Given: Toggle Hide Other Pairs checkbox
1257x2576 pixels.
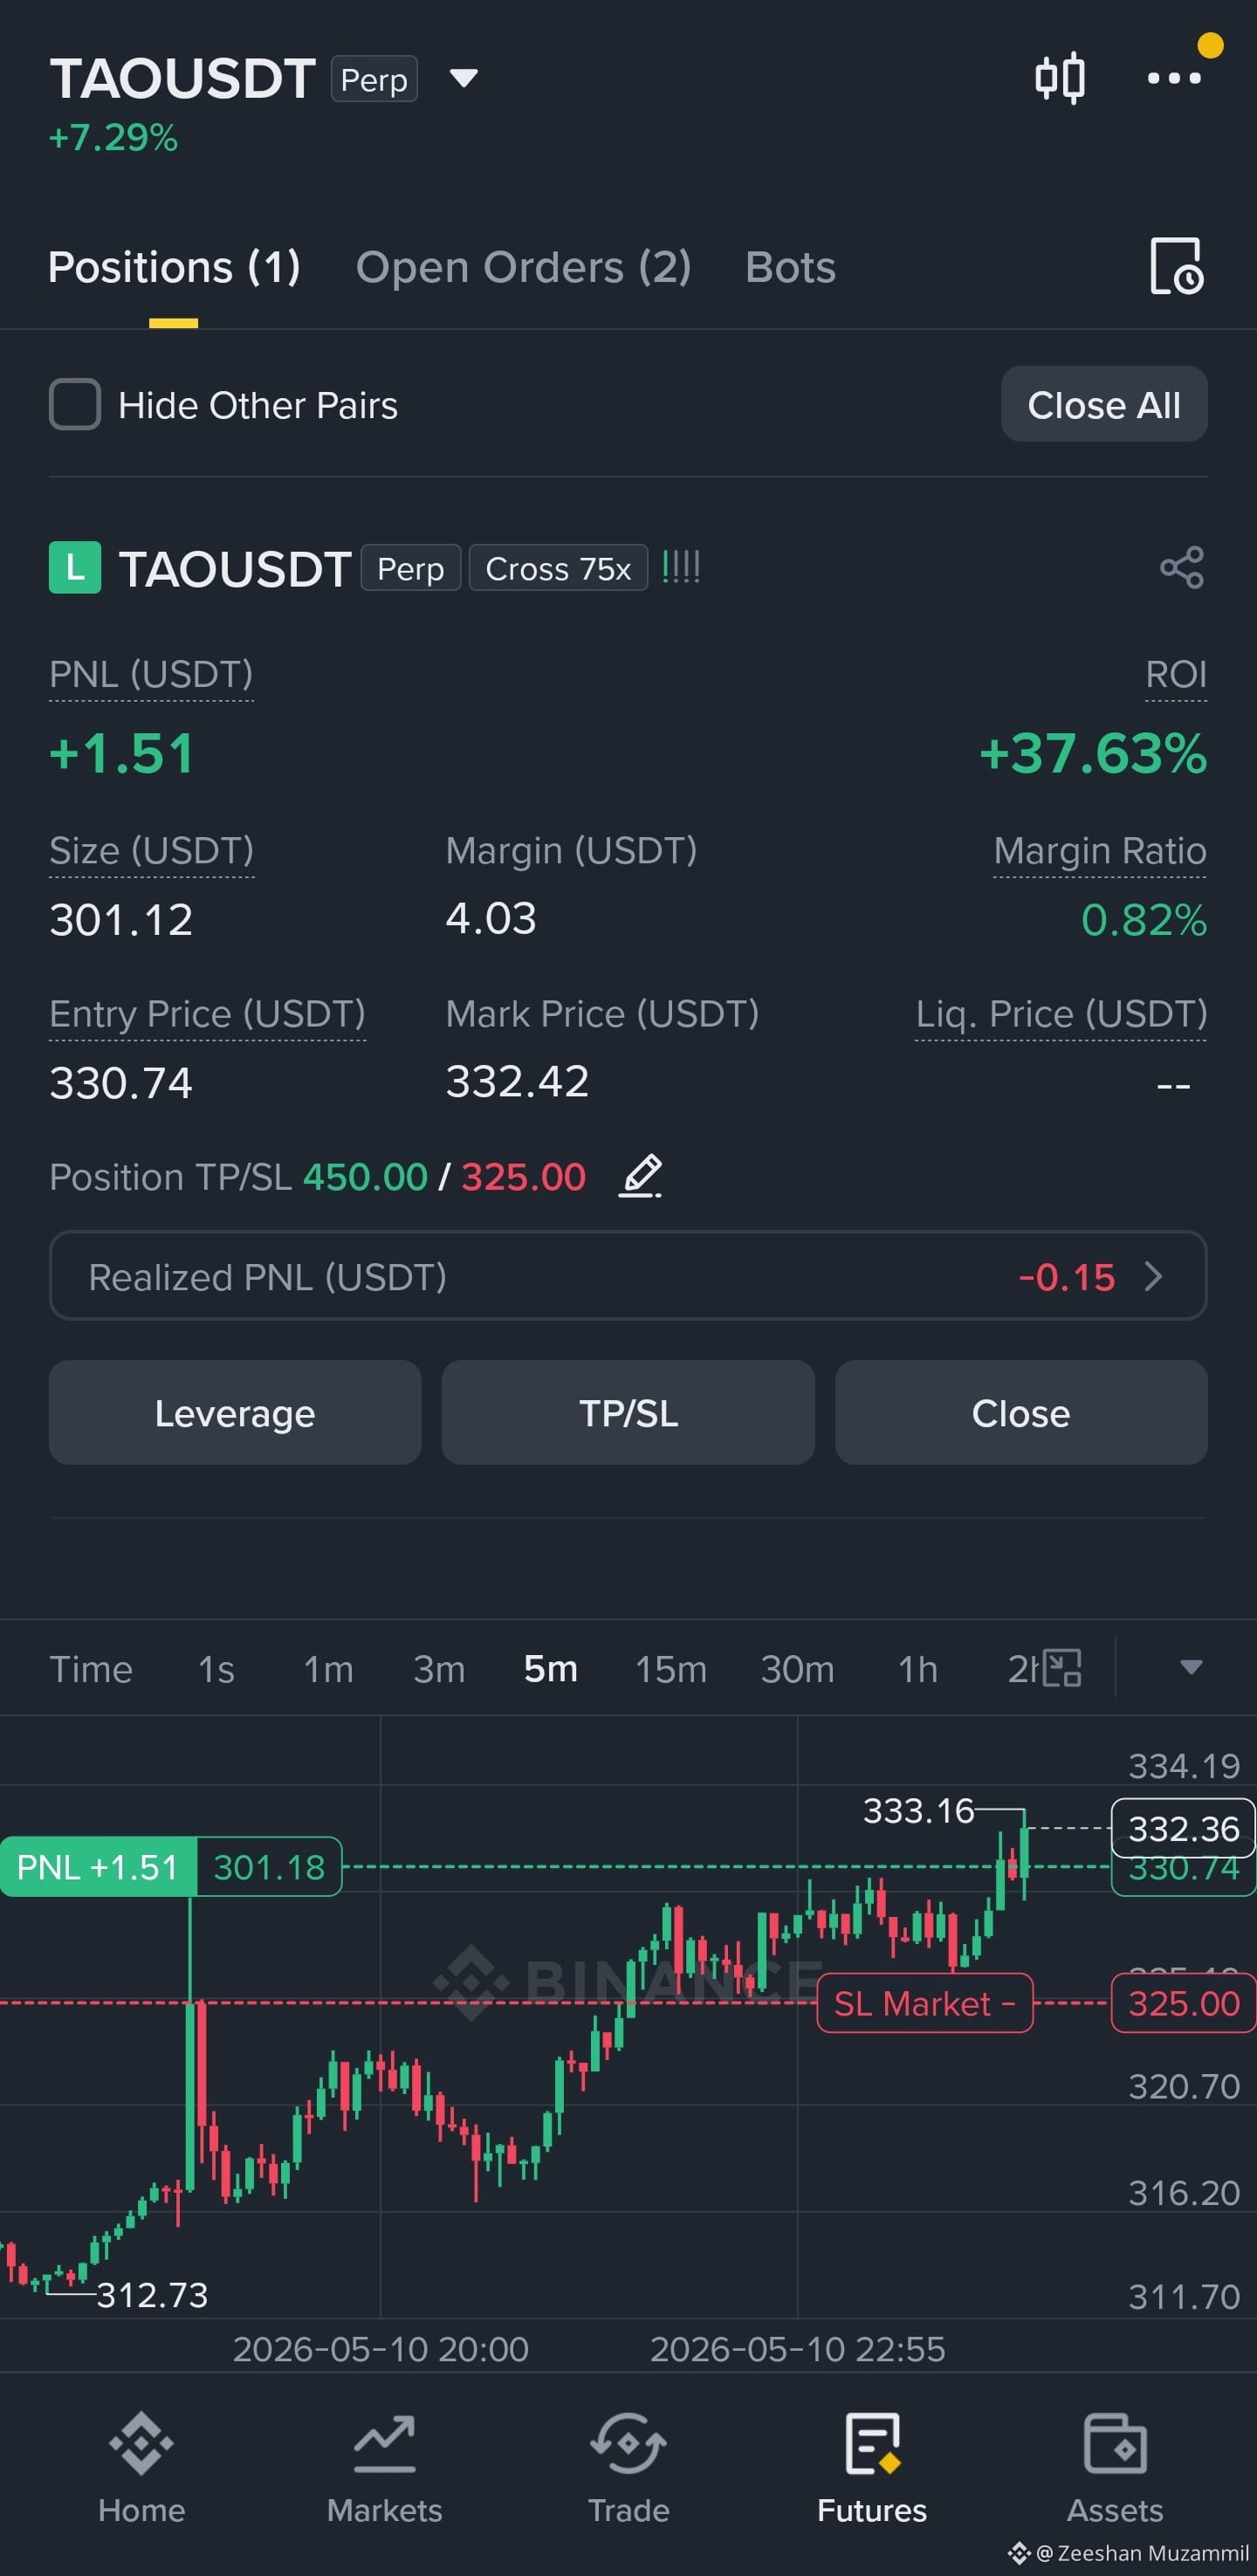Looking at the screenshot, I should [75, 405].
